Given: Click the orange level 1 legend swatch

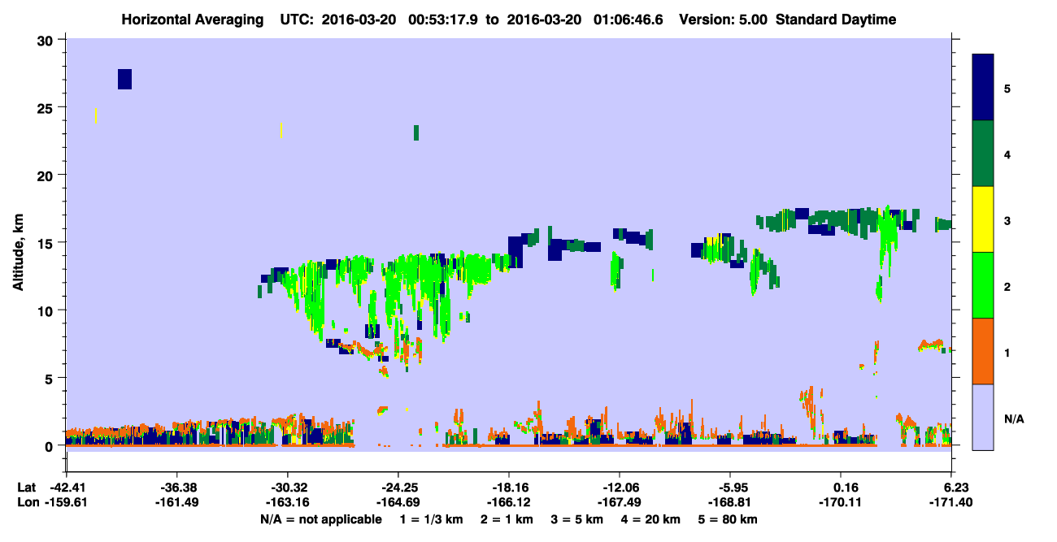Looking at the screenshot, I should [x=983, y=351].
